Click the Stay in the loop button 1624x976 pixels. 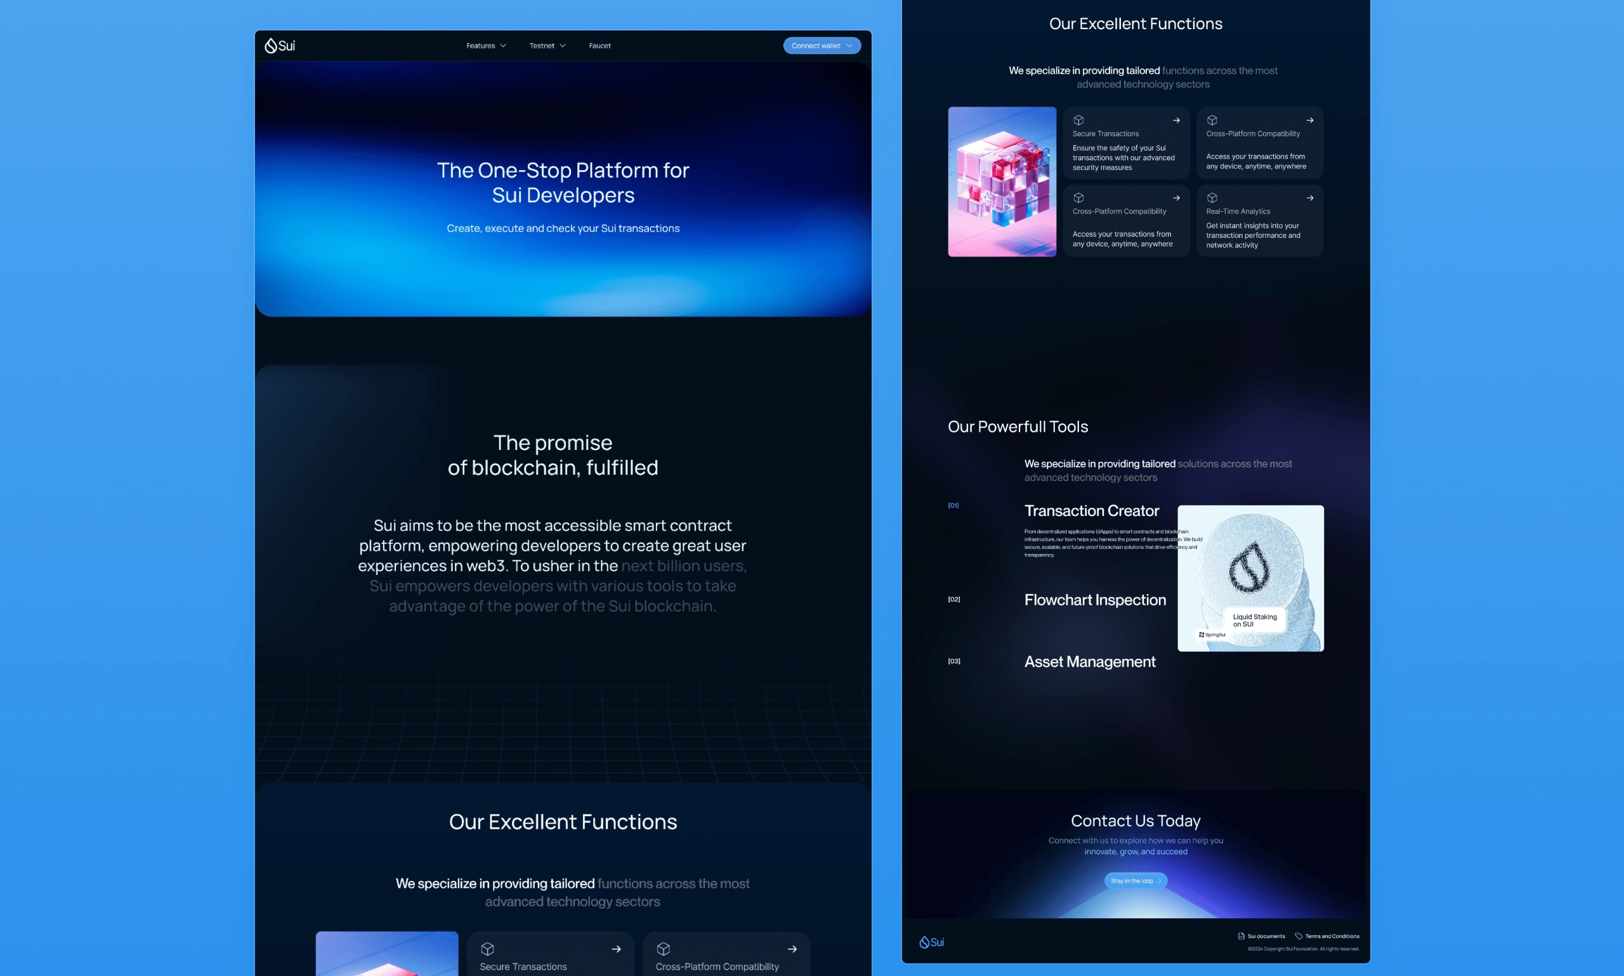1136,881
